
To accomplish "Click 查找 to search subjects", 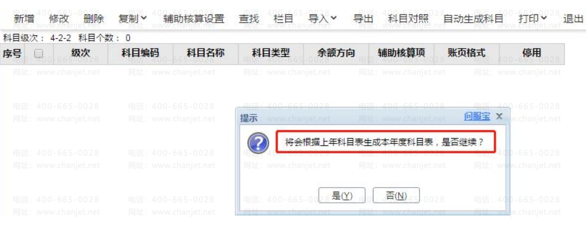I will [x=249, y=19].
